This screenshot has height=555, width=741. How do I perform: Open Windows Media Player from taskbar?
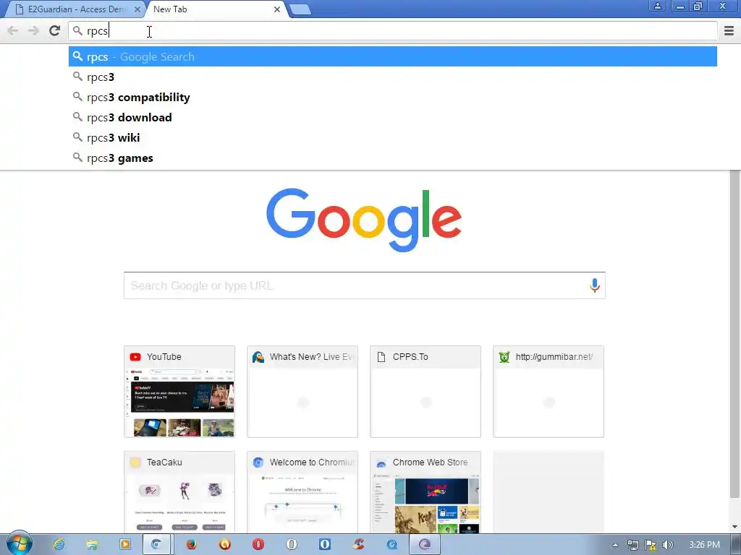point(124,545)
